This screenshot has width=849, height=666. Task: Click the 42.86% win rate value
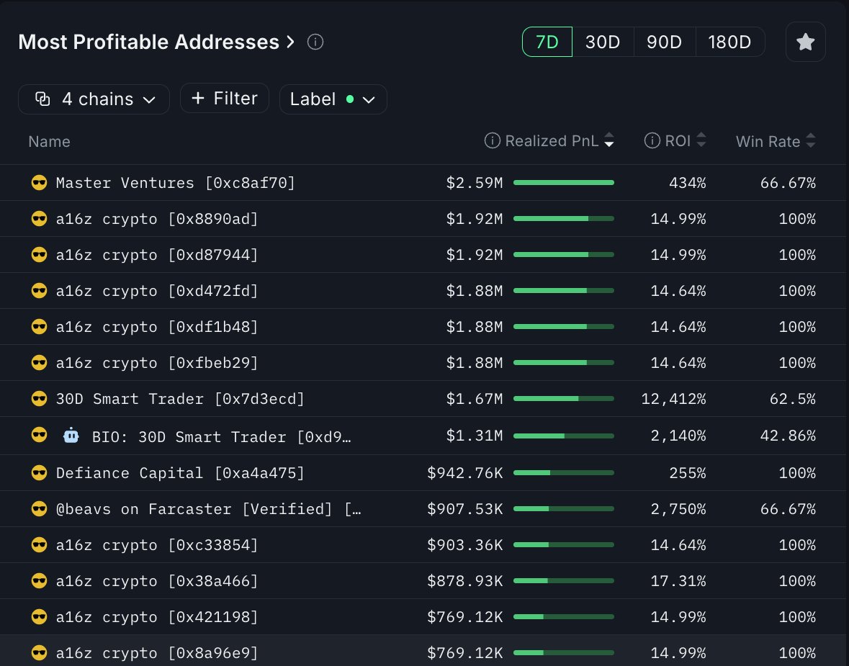788,436
